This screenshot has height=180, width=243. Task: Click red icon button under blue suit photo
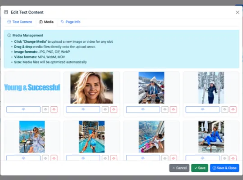[x=233, y=158]
